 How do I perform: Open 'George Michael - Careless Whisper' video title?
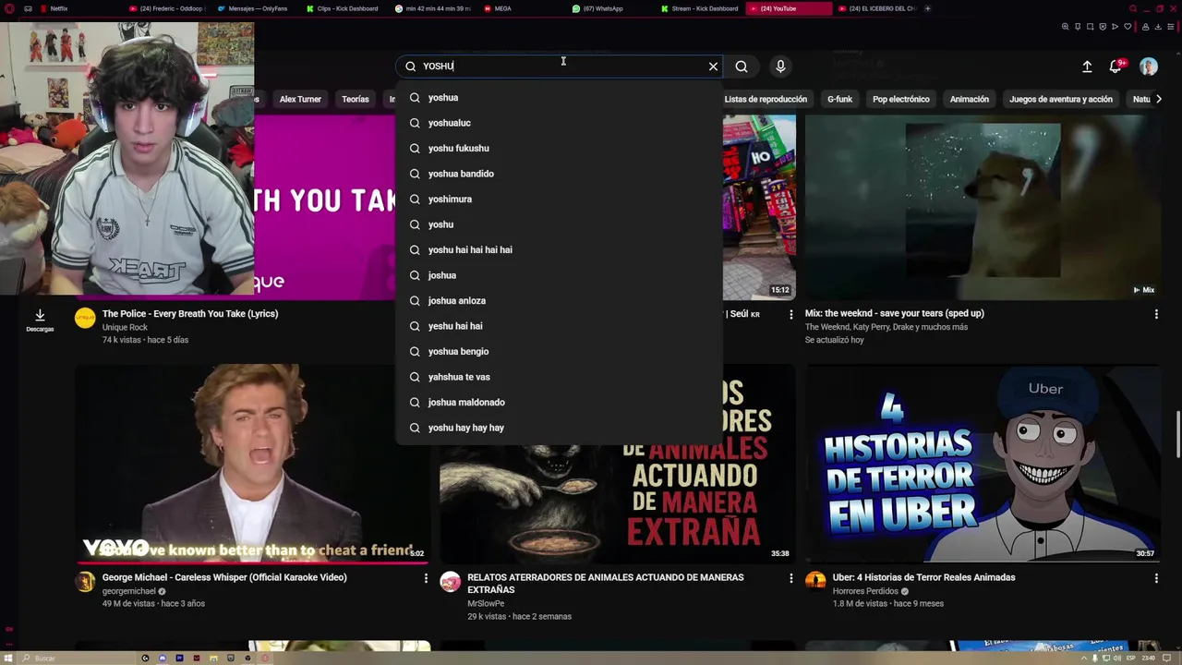pyautogui.click(x=224, y=578)
